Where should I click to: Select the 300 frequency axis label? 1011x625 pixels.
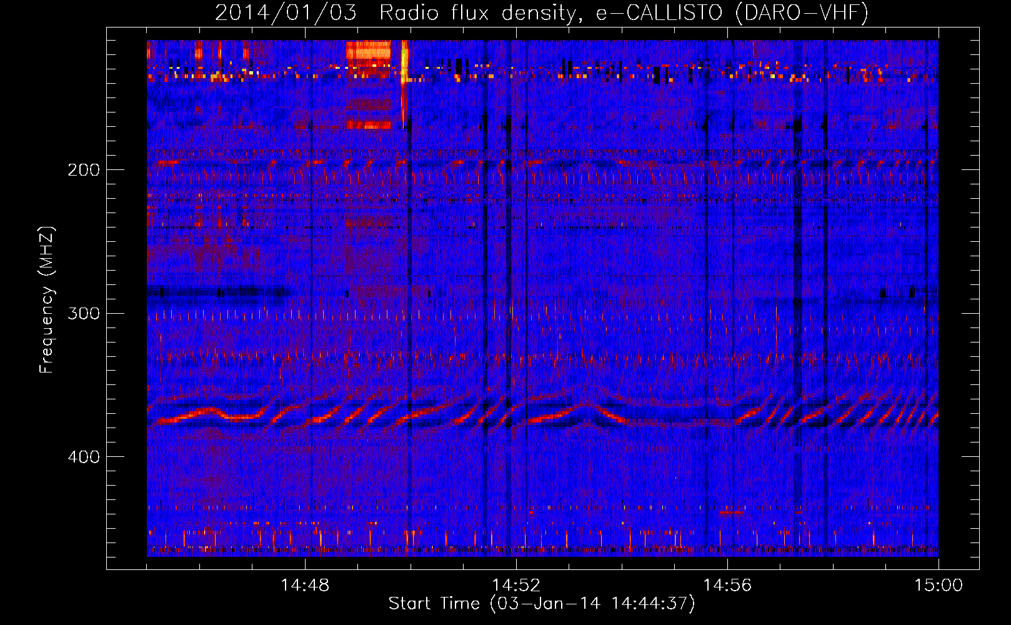pos(84,313)
